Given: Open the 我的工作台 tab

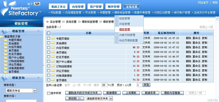Looking at the screenshot, I should pyautogui.click(x=58, y=7).
